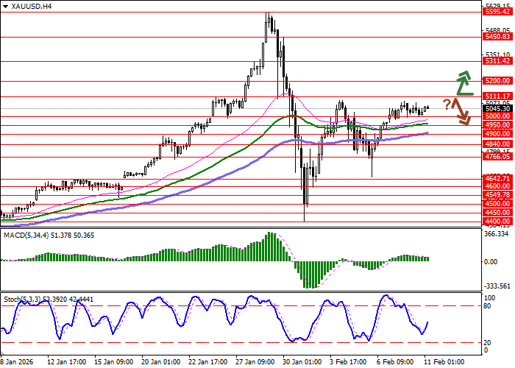This screenshot has width=515, height=368.
Task: Click the 5000.00 red level label
Action: (497, 116)
